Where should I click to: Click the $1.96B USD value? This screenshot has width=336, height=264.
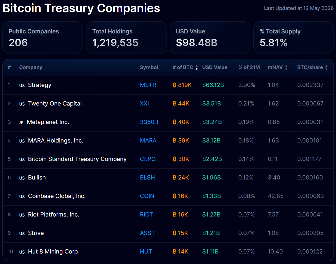pyautogui.click(x=211, y=178)
